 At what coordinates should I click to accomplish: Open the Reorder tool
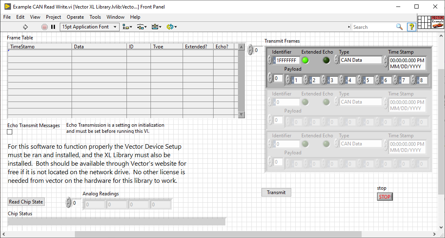(172, 27)
